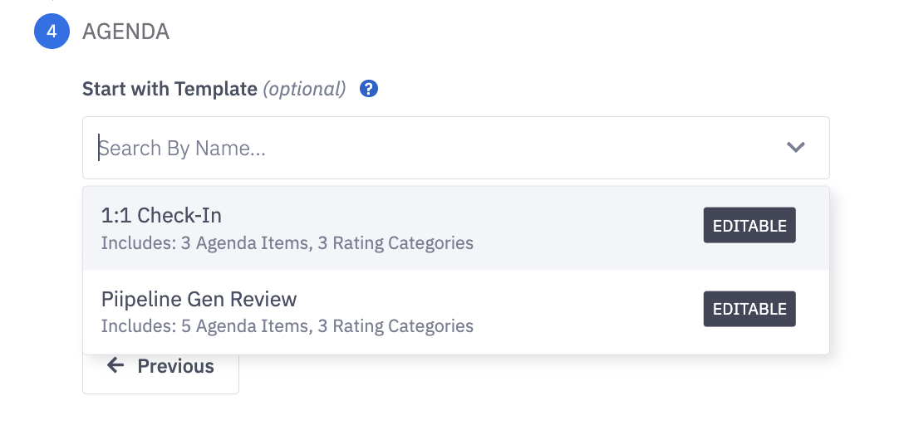
Task: Click the AGENDA section heading
Action: point(125,32)
